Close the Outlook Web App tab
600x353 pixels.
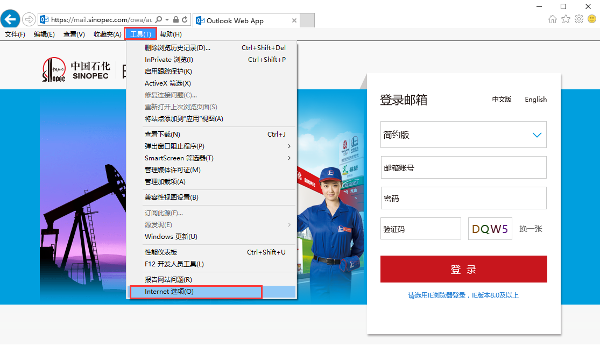[x=294, y=20]
